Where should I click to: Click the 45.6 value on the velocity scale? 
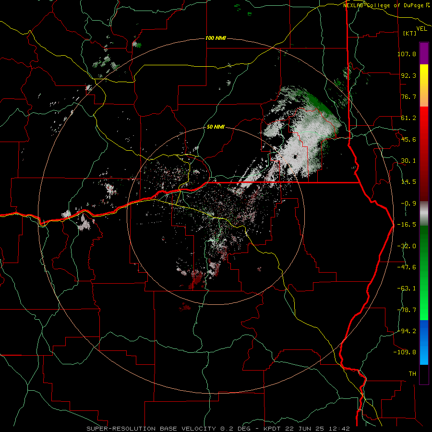coord(408,139)
